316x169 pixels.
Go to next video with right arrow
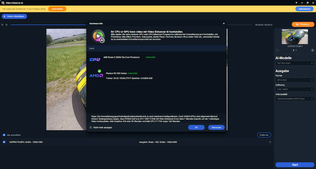[x=312, y=50]
